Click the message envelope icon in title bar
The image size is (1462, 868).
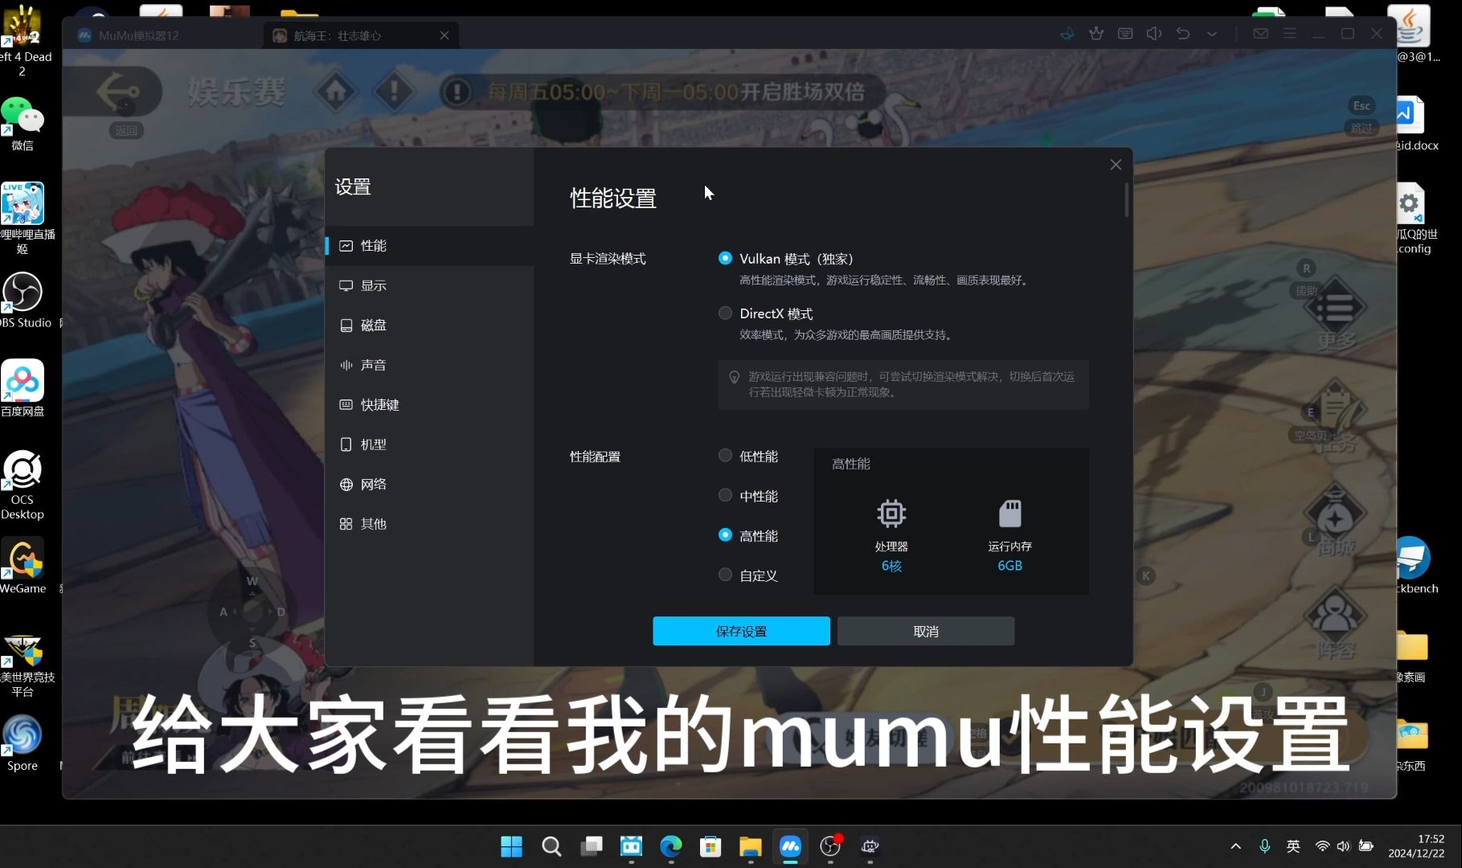point(1260,33)
